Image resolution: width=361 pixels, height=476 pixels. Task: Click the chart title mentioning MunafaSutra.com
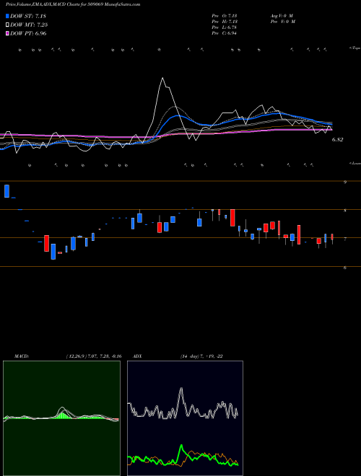[73, 5]
